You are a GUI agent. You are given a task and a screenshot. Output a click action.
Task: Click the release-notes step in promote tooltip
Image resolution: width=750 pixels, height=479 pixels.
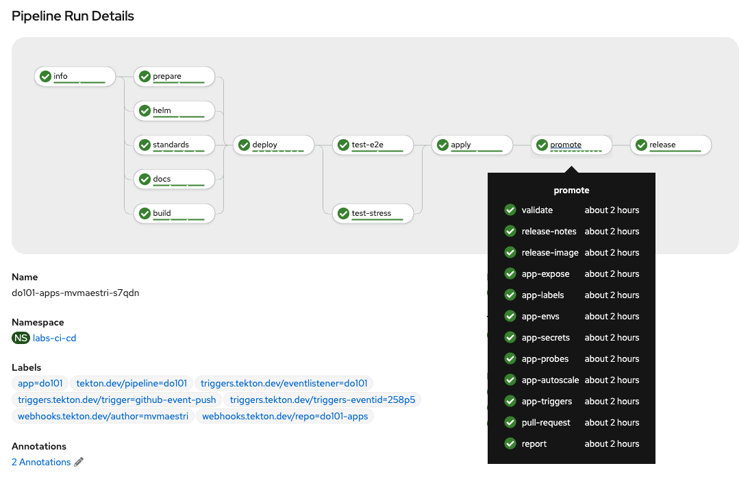[549, 232]
